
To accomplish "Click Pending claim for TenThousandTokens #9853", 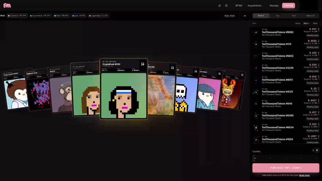I will pyautogui.click(x=312, y=59).
